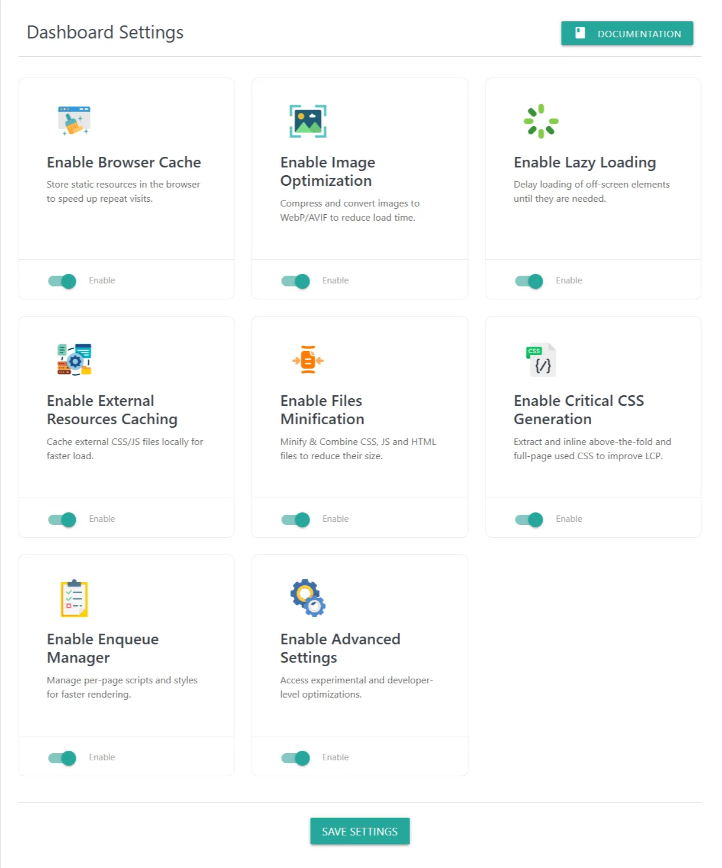
Task: Toggle Critical CSS Generation switch
Action: (x=529, y=519)
